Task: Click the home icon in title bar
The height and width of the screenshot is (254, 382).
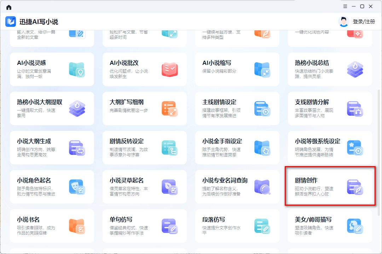Action: pos(9,7)
